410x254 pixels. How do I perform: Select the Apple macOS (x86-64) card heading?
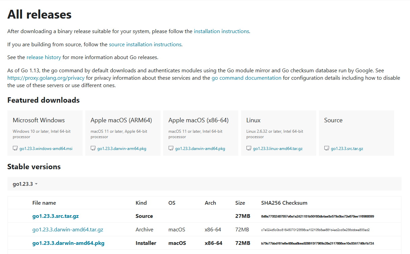198,120
